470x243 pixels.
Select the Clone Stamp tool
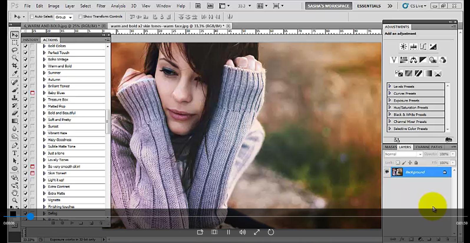(14, 98)
